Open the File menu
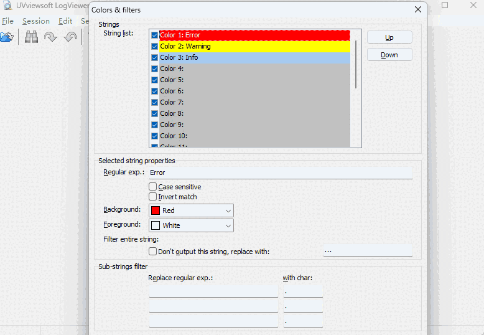 click(x=7, y=21)
